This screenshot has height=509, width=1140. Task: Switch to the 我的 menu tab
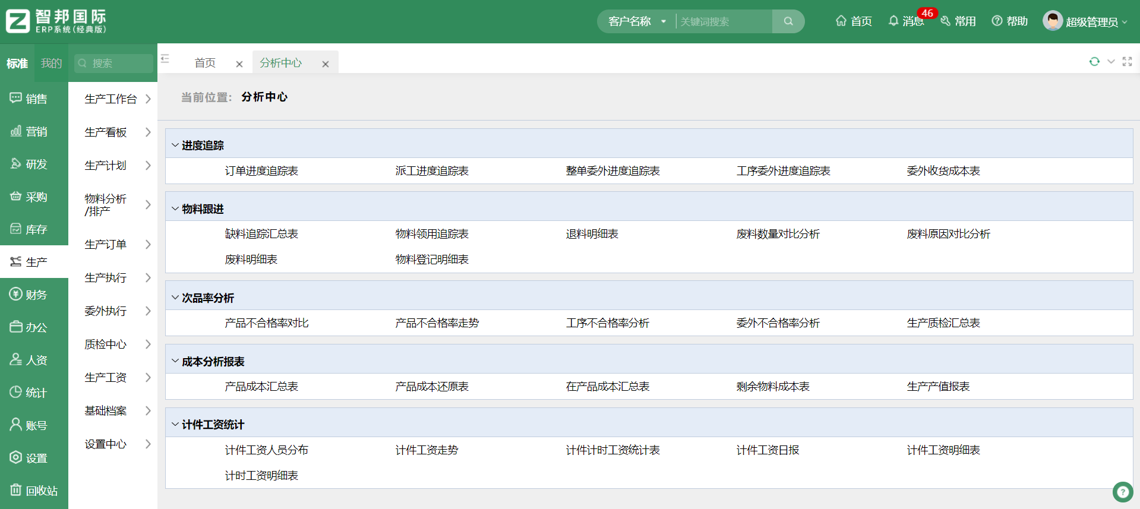pyautogui.click(x=51, y=63)
